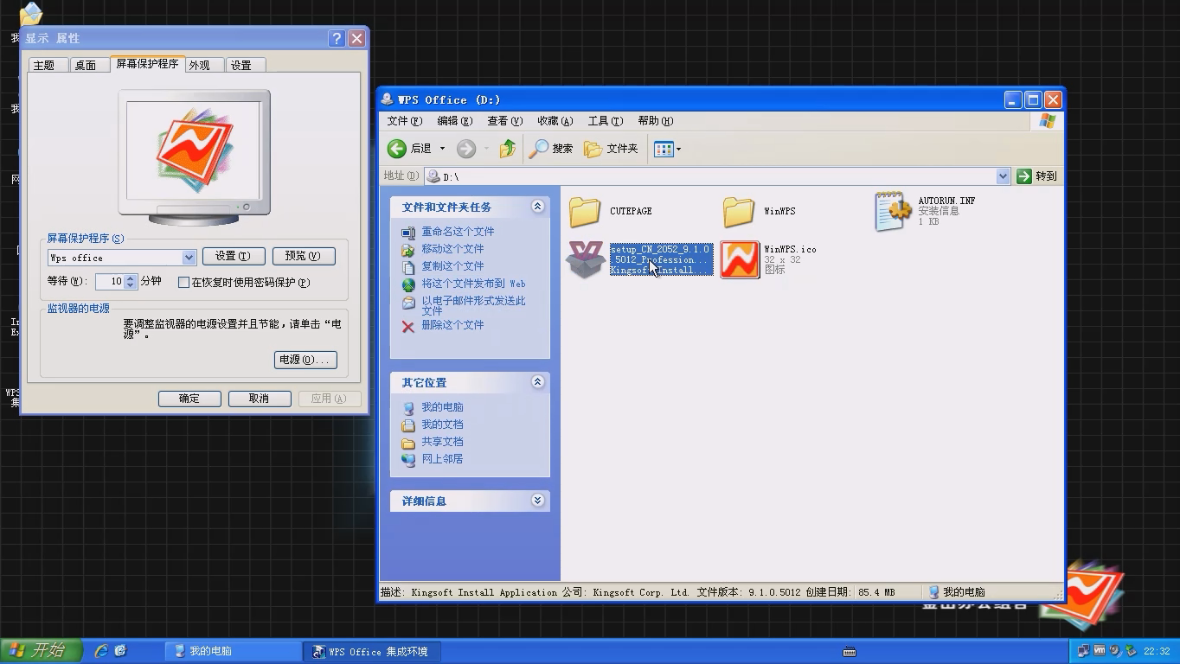The image size is (1180, 664).
Task: Select the CUTEPAGE folder icon
Action: point(585,211)
